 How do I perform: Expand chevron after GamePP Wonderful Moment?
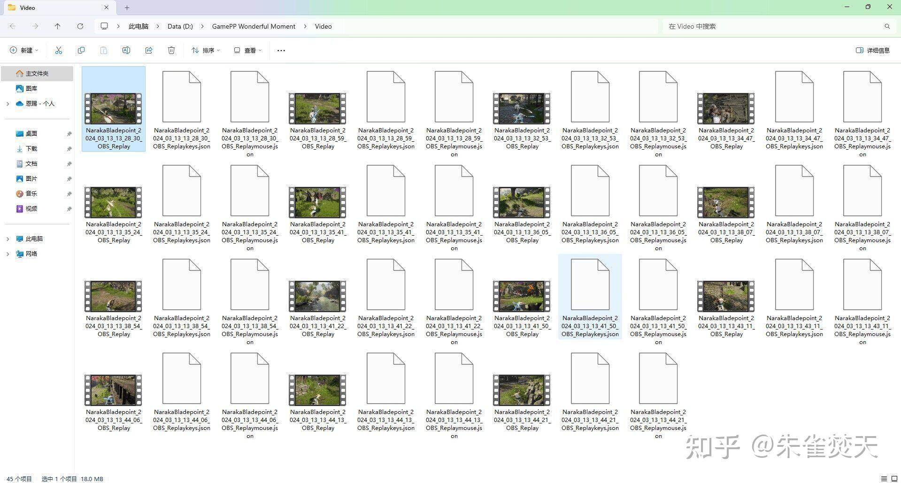(305, 26)
